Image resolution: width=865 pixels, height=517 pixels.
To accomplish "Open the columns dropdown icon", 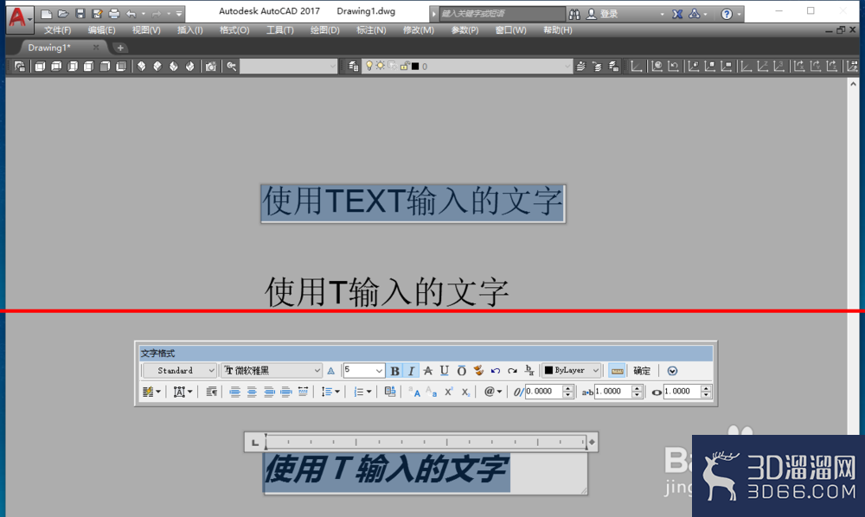I will pyautogui.click(x=151, y=392).
